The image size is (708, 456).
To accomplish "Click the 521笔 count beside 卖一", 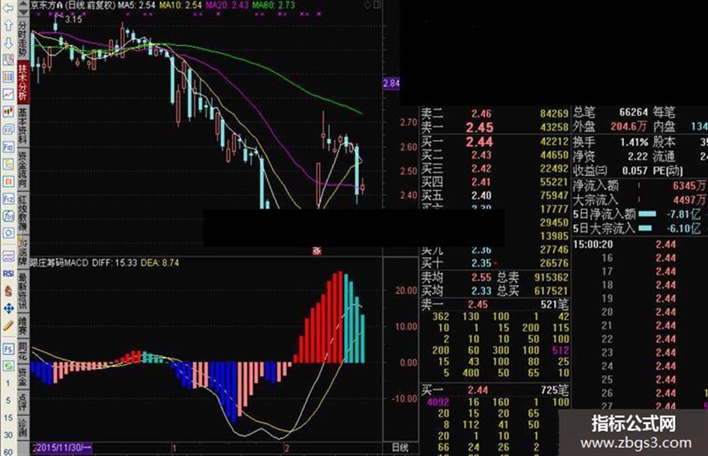I will (555, 304).
